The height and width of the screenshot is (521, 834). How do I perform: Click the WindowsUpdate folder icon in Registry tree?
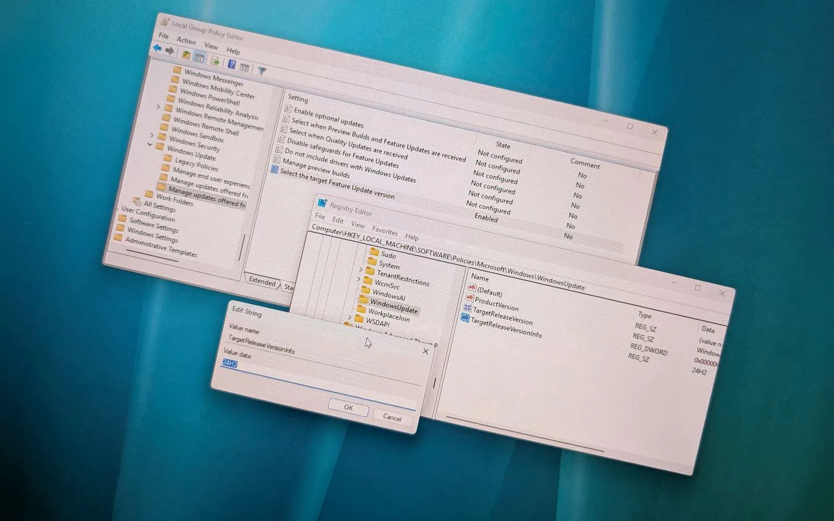pyautogui.click(x=363, y=300)
